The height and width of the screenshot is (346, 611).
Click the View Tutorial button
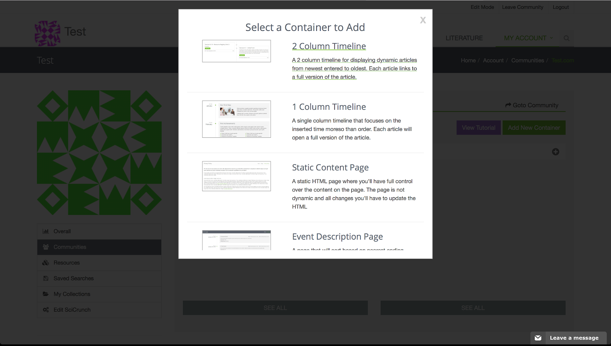[x=478, y=128]
